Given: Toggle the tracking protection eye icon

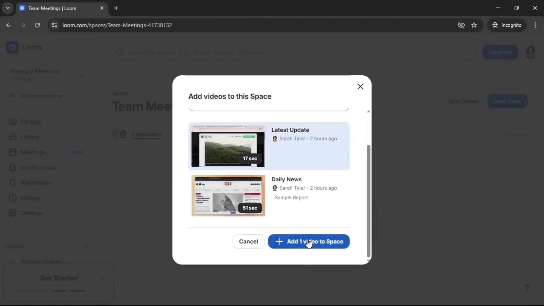Looking at the screenshot, I should pos(461,25).
